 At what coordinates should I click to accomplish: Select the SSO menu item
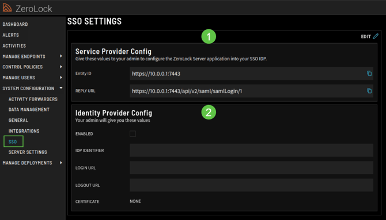(13, 141)
